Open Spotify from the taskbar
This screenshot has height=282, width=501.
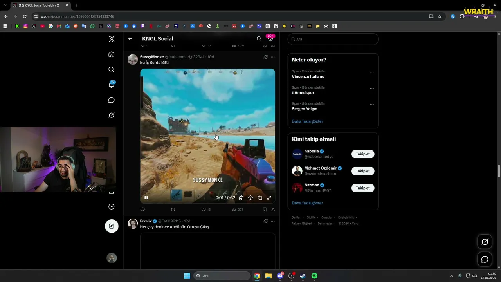tap(314, 276)
